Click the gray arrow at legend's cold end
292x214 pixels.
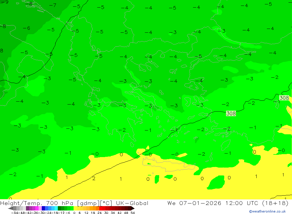coord(11,208)
